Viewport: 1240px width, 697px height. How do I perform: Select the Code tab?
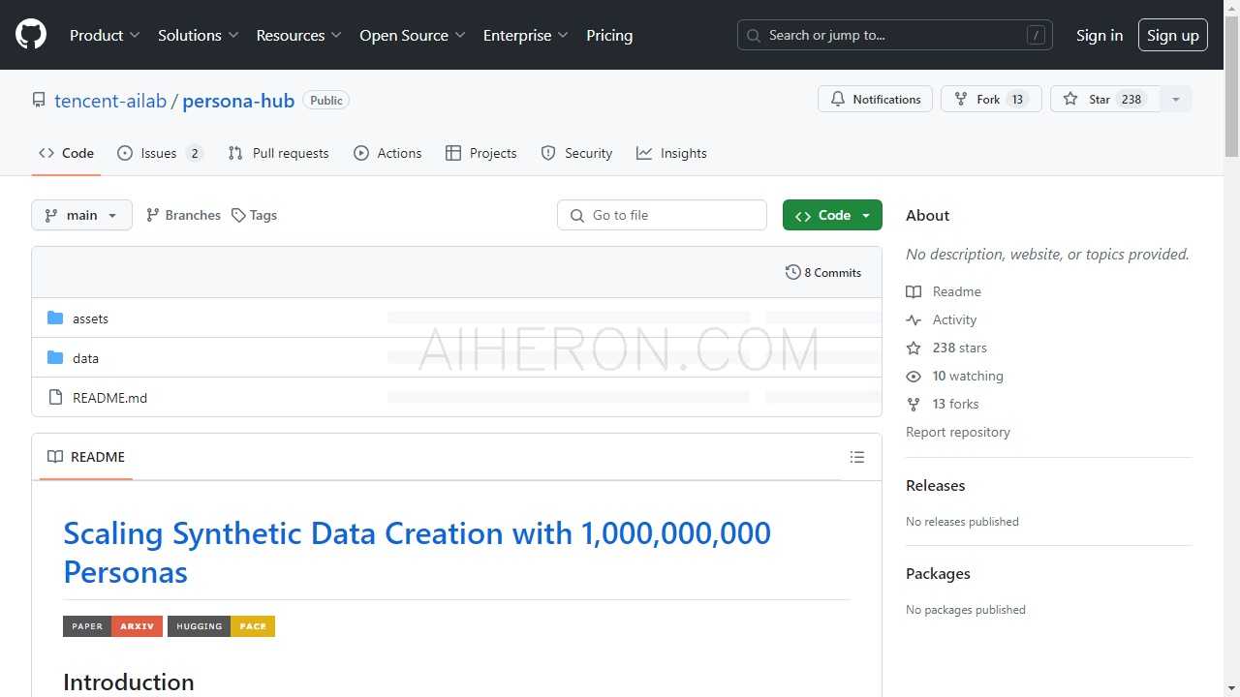(66, 153)
